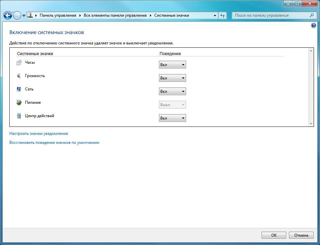Image resolution: width=320 pixels, height=245 pixels.
Task: Click the OK button
Action: (x=274, y=235)
